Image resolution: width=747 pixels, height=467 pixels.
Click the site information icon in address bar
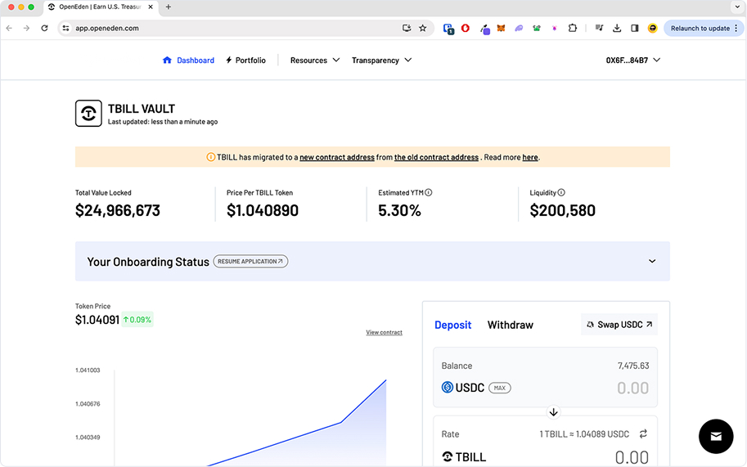click(x=65, y=28)
